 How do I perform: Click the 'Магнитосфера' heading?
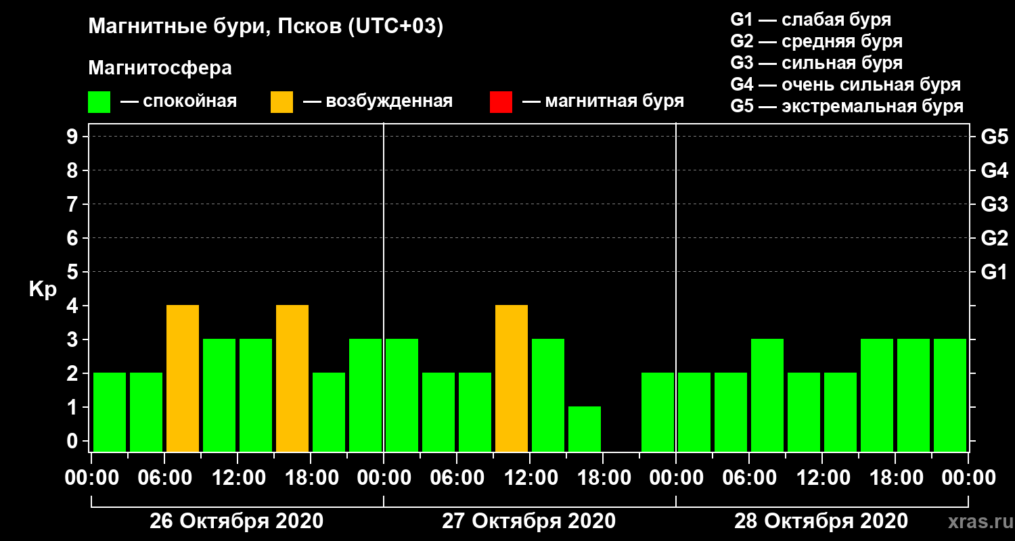[160, 68]
